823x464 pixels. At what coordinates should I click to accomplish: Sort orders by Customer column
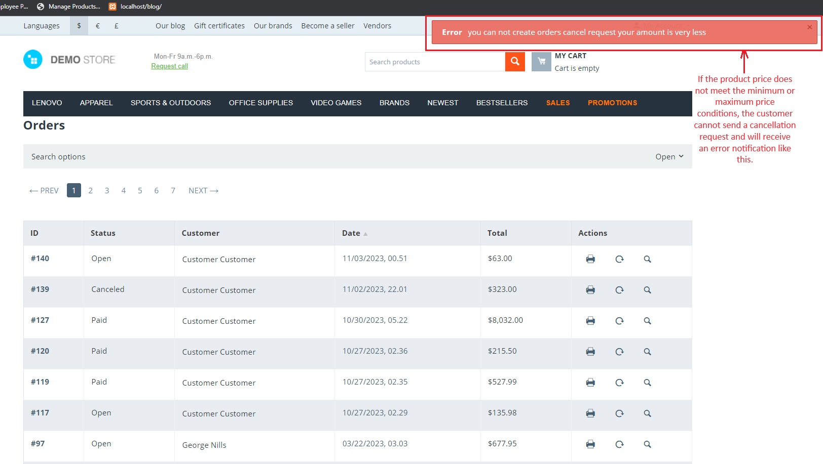pos(201,233)
